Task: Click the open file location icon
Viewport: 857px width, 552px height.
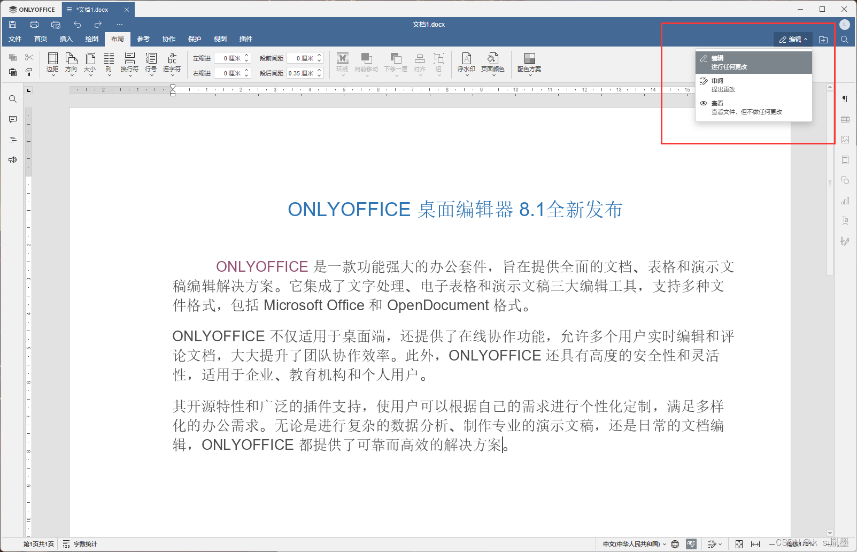Action: [823, 40]
